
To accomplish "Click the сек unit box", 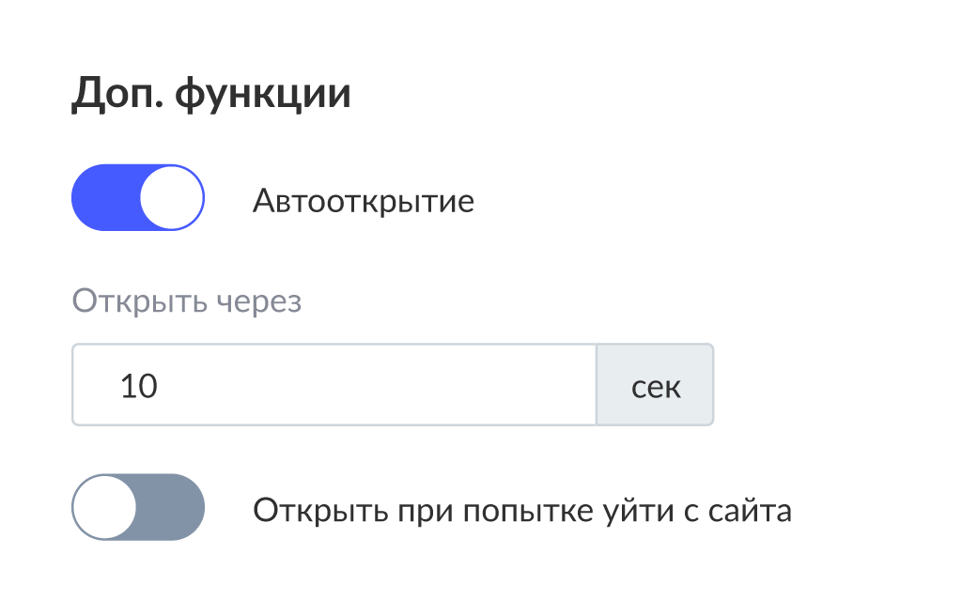I will point(656,385).
